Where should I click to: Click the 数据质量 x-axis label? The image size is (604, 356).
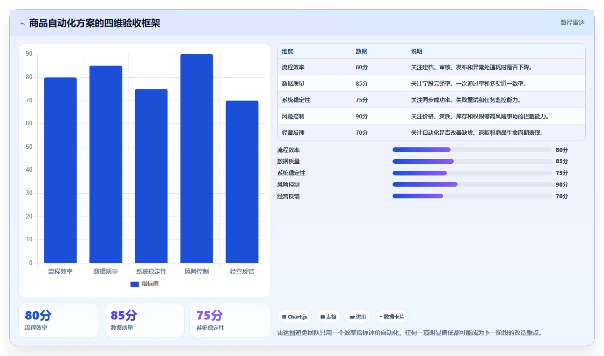tap(106, 271)
